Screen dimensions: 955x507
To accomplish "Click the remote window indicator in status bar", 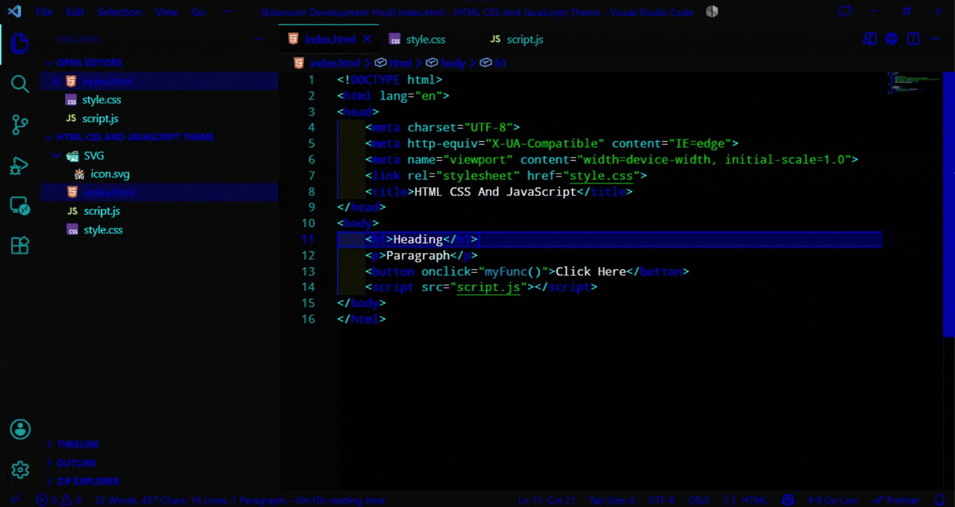I will [x=15, y=500].
